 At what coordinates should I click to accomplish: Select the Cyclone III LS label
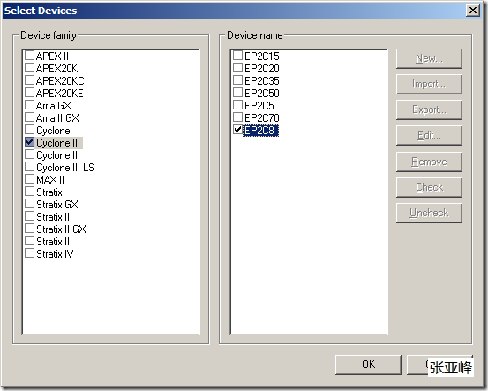(x=65, y=168)
